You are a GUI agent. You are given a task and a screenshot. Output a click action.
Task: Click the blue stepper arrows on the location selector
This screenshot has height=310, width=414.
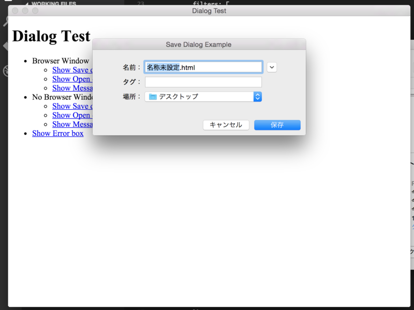pos(258,97)
